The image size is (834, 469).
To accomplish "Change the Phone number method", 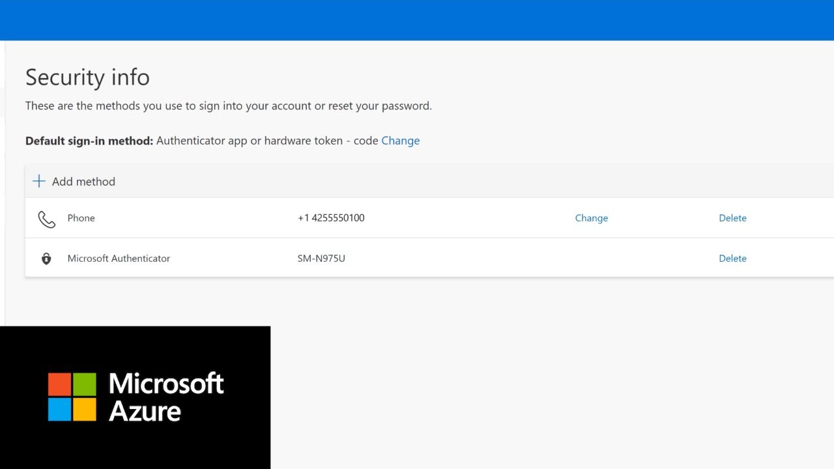I will tap(592, 218).
